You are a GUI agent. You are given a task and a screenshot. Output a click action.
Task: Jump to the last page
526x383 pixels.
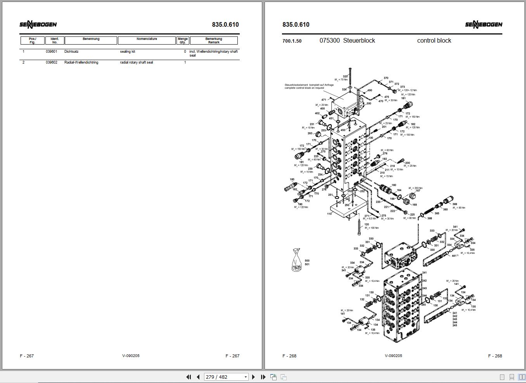pyautogui.click(x=263, y=377)
